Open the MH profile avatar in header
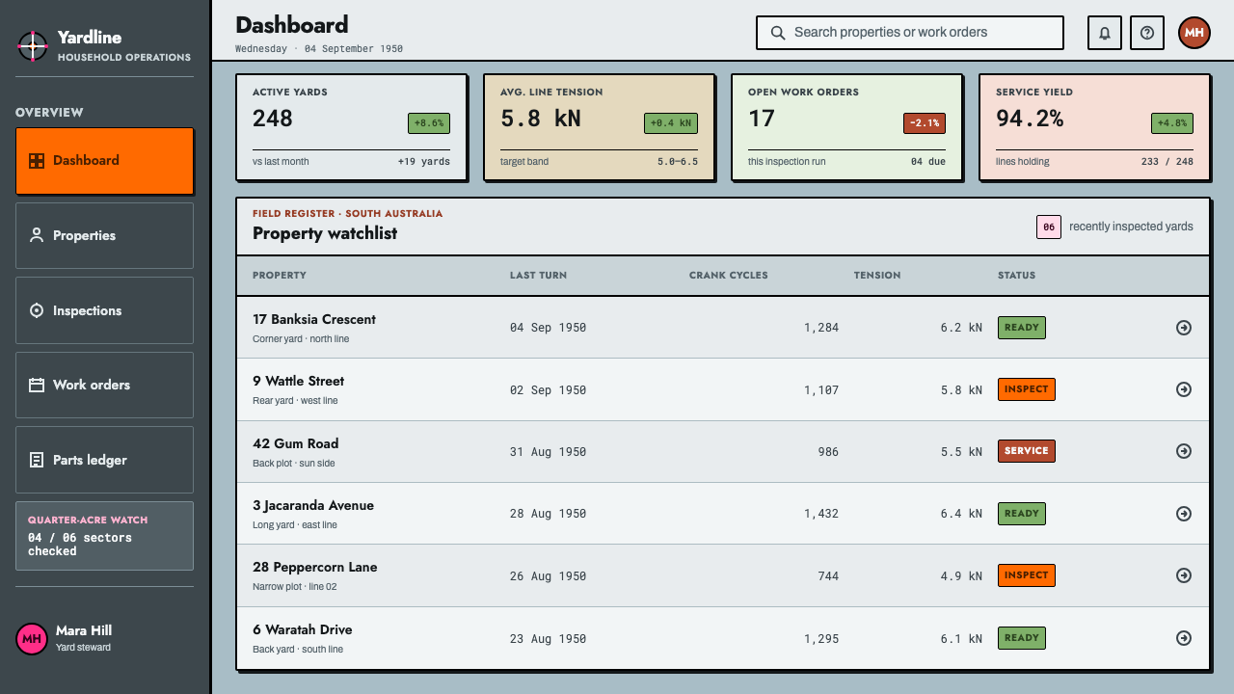Image resolution: width=1234 pixels, height=694 pixels. point(1194,33)
